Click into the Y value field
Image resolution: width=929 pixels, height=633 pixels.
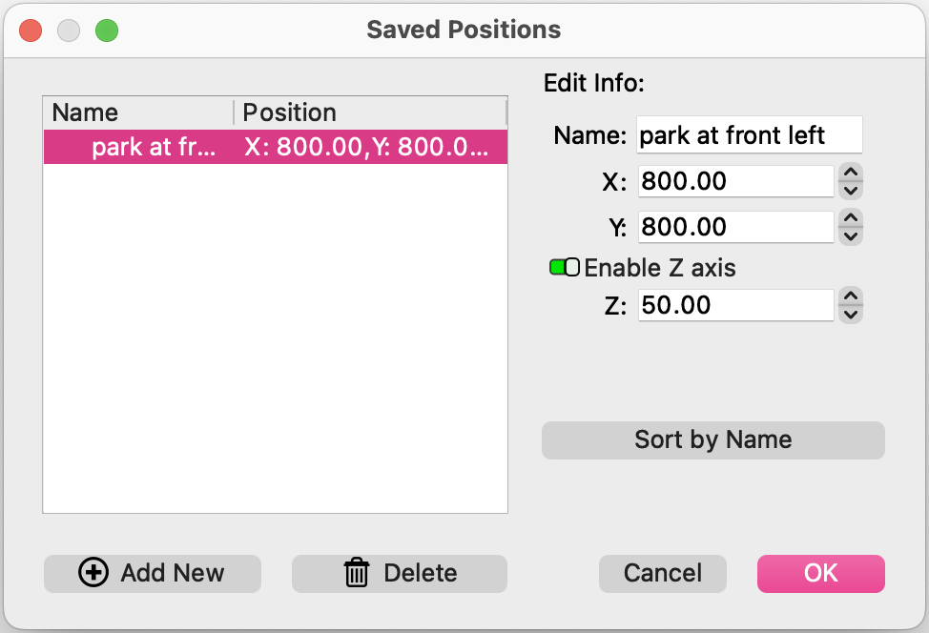pos(735,227)
